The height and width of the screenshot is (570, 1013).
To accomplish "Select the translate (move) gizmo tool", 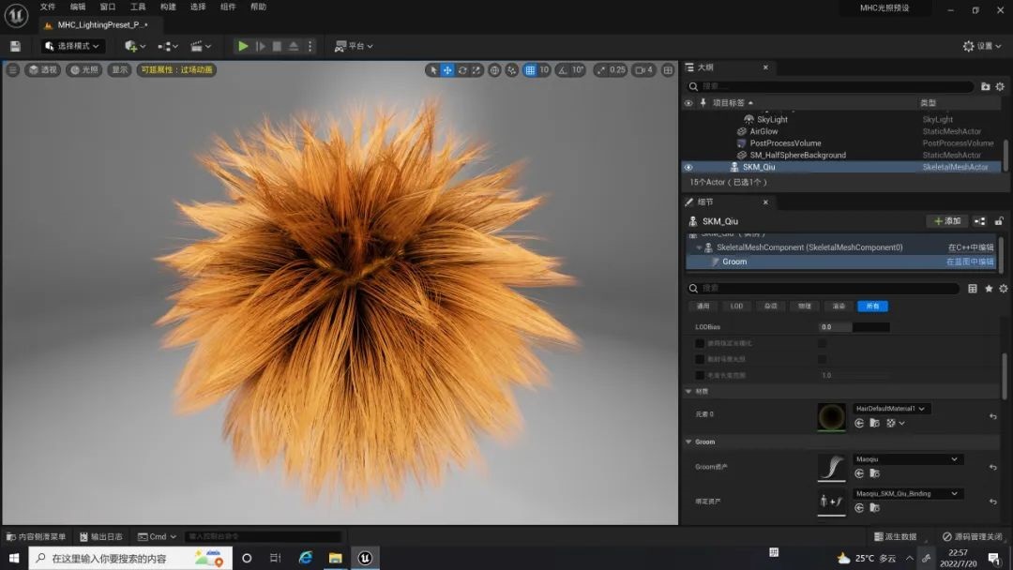I will pyautogui.click(x=447, y=70).
